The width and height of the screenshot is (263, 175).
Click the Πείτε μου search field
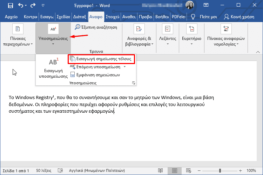point(208,17)
